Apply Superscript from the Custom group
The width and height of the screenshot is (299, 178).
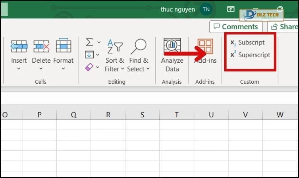pyautogui.click(x=250, y=55)
